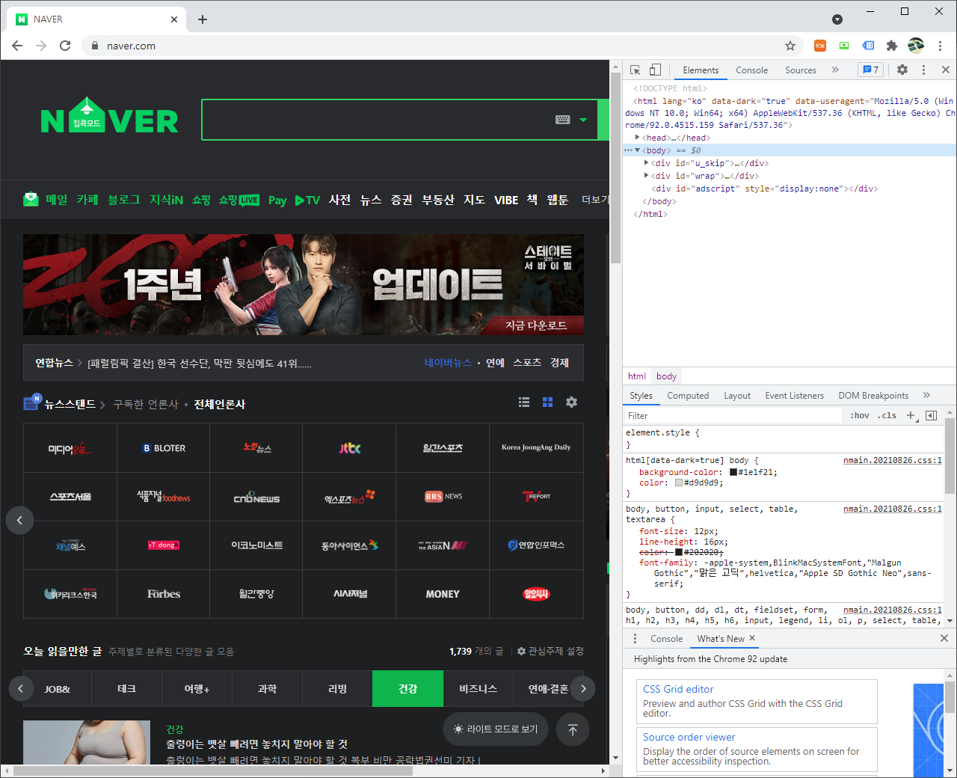This screenshot has width=957, height=778.
Task: Open the JTBC publisher tile
Action: (349, 447)
